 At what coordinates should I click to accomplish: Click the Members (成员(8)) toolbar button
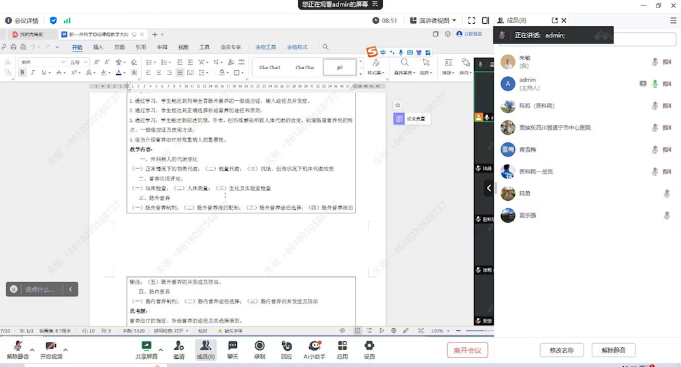[206, 350]
